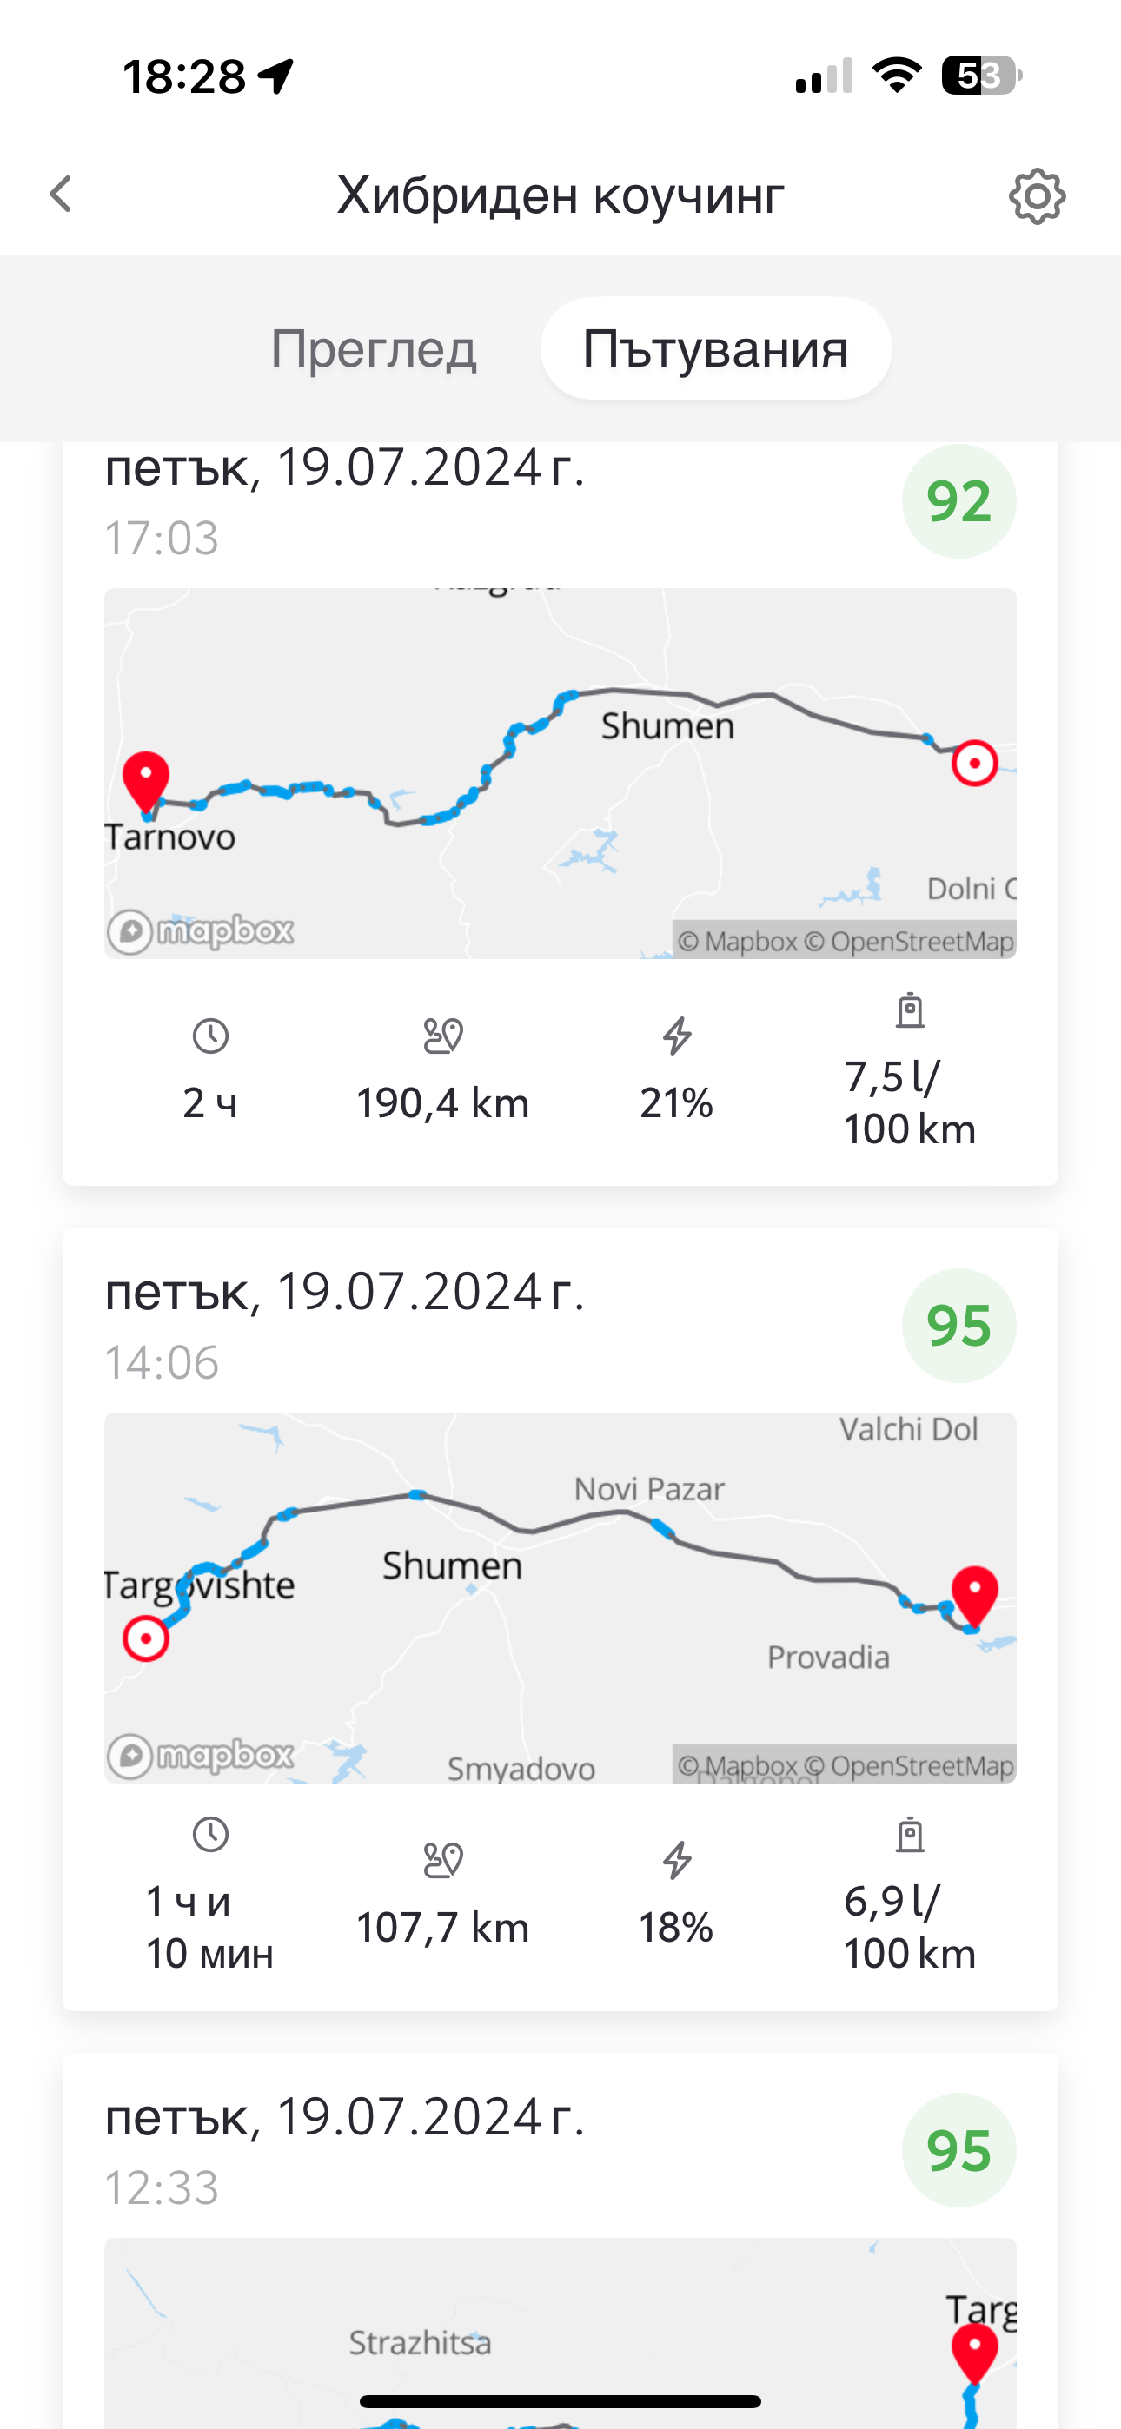The width and height of the screenshot is (1121, 2429).
Task: Tap the fuel icon above 7,5 l/100 km
Action: (910, 1011)
